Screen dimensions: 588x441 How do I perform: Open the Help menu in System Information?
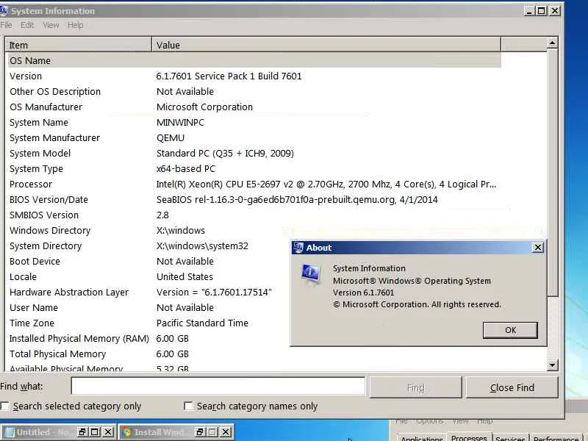pyautogui.click(x=76, y=25)
